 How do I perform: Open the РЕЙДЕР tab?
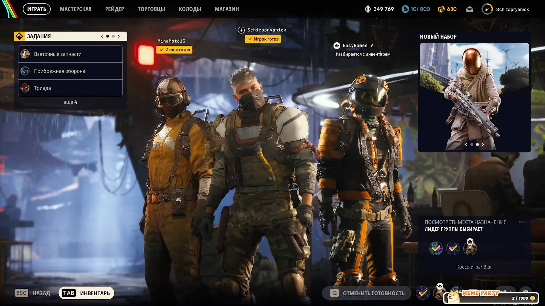[115, 9]
